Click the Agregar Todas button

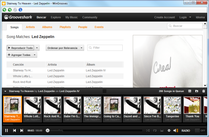pyautogui.click(x=22, y=55)
